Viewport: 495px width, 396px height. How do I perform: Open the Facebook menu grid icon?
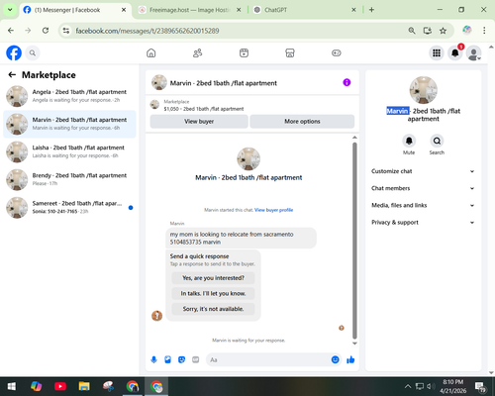click(437, 52)
